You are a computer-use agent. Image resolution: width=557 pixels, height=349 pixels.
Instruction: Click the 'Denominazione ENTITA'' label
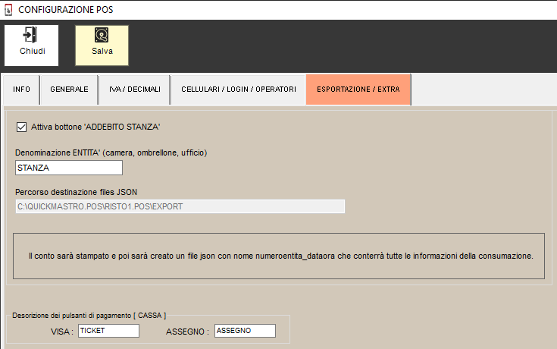(x=111, y=152)
